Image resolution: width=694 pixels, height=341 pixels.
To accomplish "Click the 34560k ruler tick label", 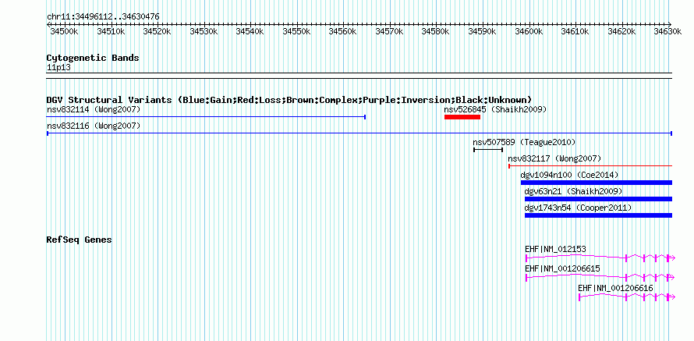I will pyautogui.click(x=343, y=32).
